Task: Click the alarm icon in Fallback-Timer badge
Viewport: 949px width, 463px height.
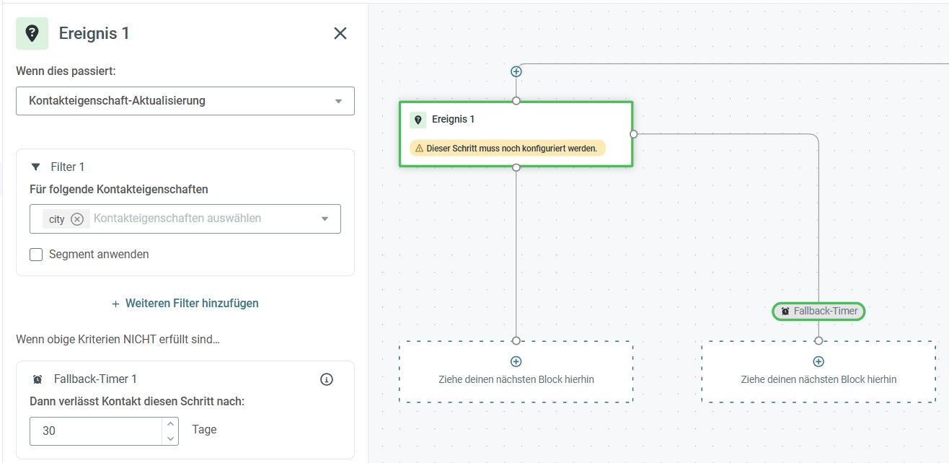Action: coord(785,311)
